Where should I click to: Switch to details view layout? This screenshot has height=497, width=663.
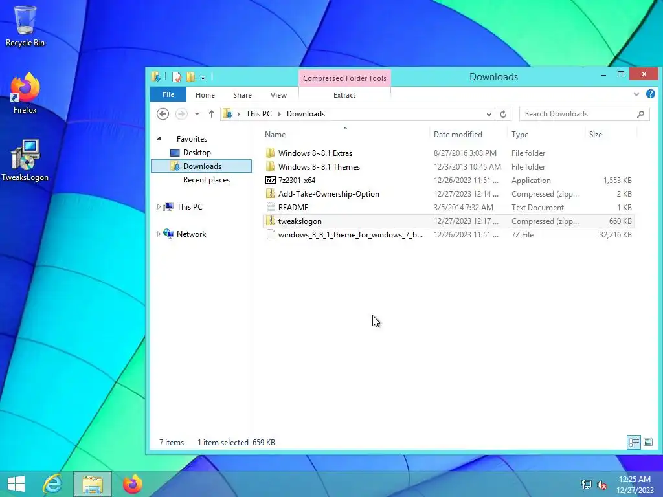pos(634,442)
